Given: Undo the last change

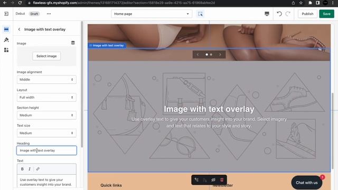Looking at the screenshot, I should [x=279, y=14].
